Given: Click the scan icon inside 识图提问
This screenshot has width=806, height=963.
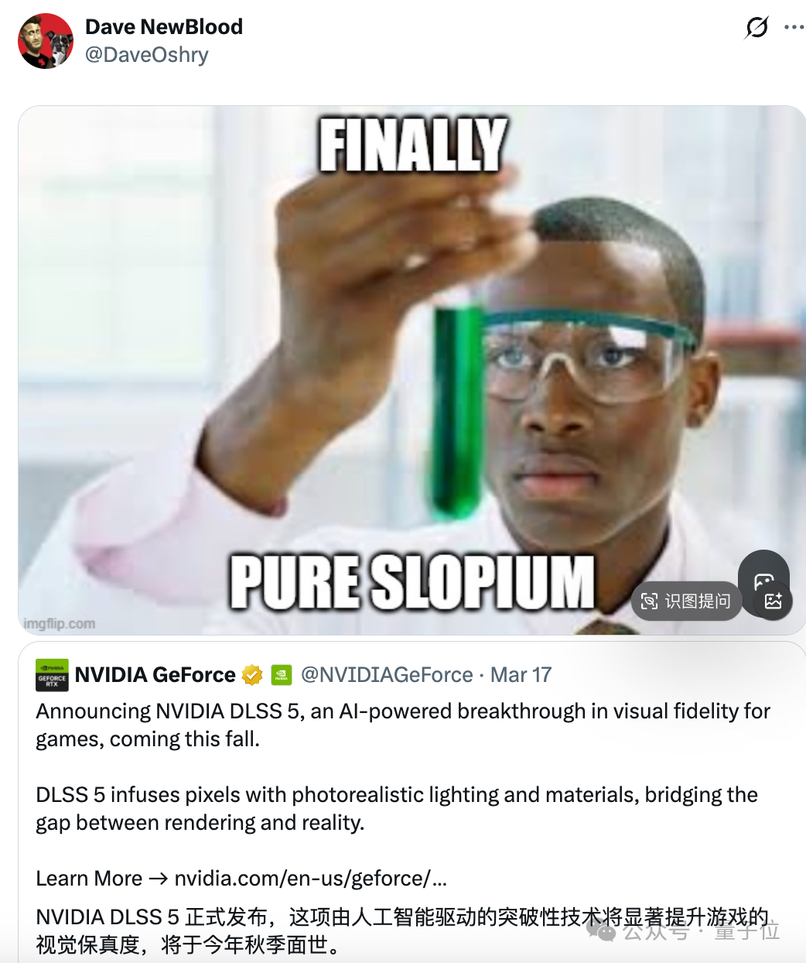Looking at the screenshot, I should [x=650, y=601].
